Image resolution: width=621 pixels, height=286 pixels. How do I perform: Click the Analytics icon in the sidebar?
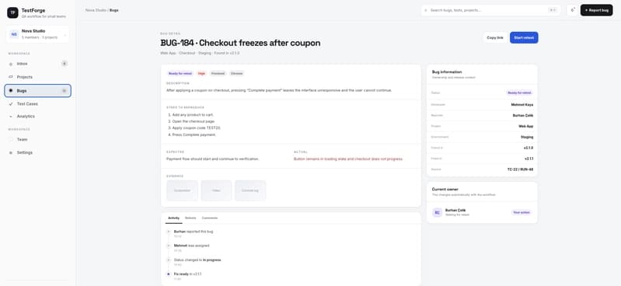[x=11, y=117]
